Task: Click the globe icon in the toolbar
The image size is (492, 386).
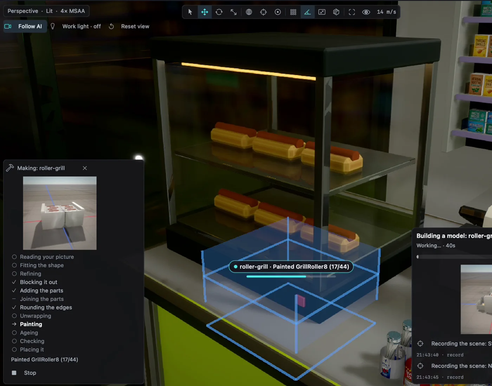Action: (x=249, y=12)
